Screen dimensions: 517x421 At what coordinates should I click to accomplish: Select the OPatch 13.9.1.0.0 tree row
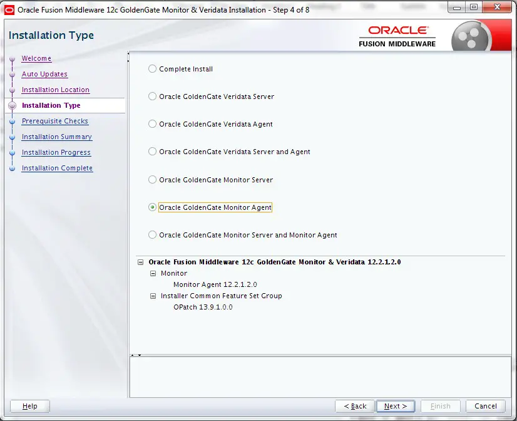[x=203, y=307]
